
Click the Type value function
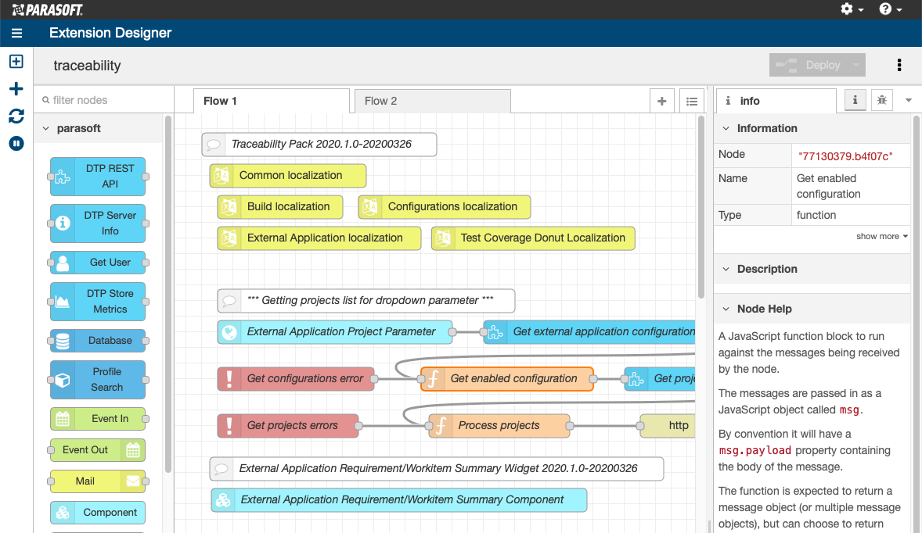(816, 216)
